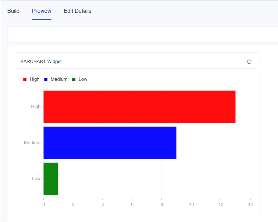Click the BARCHART Widget title text
This screenshot has width=278, height=222.
[41, 62]
